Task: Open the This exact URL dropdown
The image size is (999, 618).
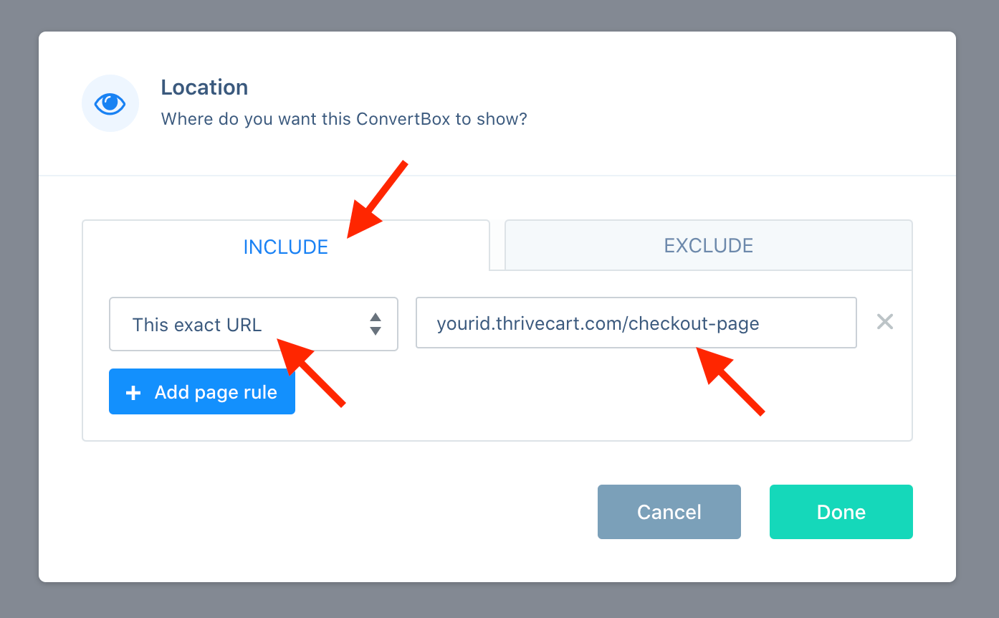Action: click(x=254, y=324)
